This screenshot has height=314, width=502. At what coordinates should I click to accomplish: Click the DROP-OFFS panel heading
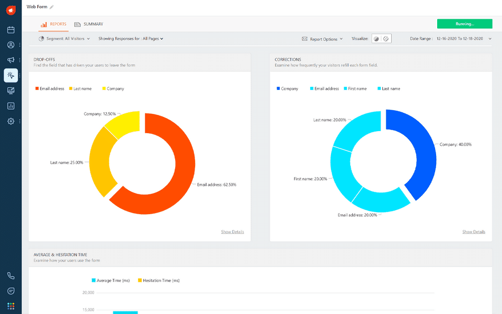click(44, 60)
